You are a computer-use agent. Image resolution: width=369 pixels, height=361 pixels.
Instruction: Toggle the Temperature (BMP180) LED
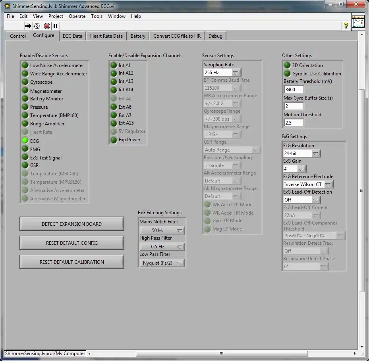click(x=25, y=115)
